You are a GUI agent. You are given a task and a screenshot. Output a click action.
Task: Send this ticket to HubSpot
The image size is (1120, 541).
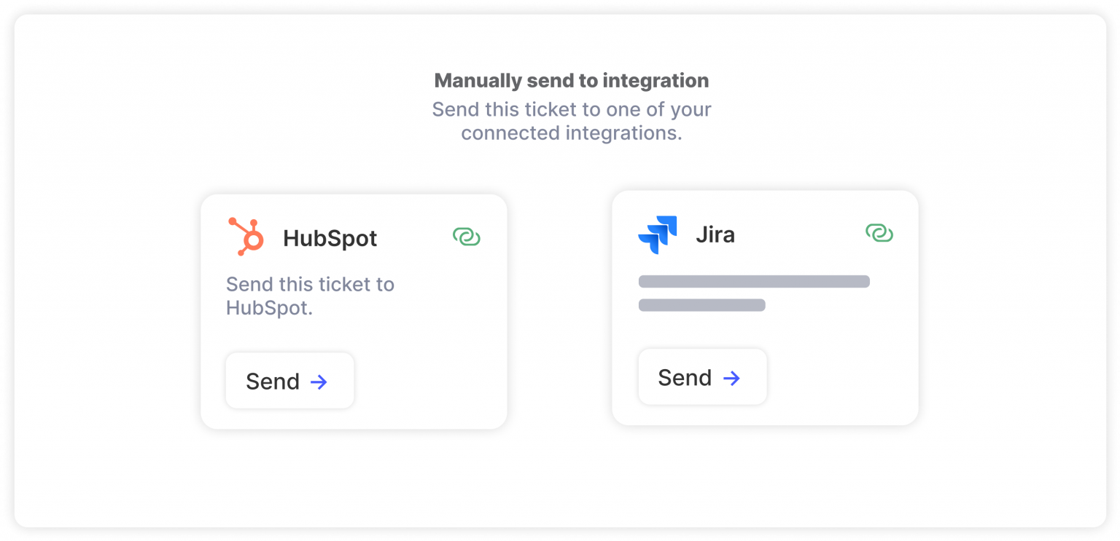(x=289, y=380)
